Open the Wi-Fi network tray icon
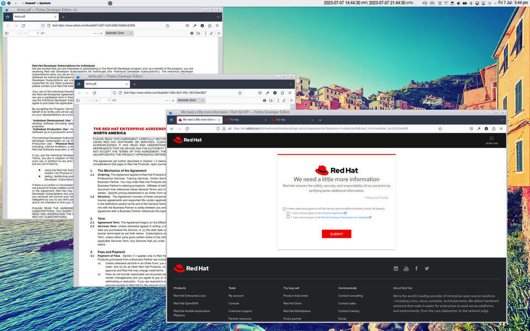The height and width of the screenshot is (331, 530). (489, 3)
